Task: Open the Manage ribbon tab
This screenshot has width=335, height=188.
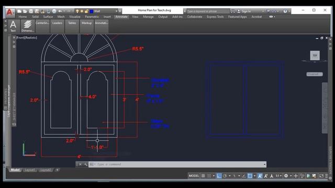Action: click(x=148, y=17)
